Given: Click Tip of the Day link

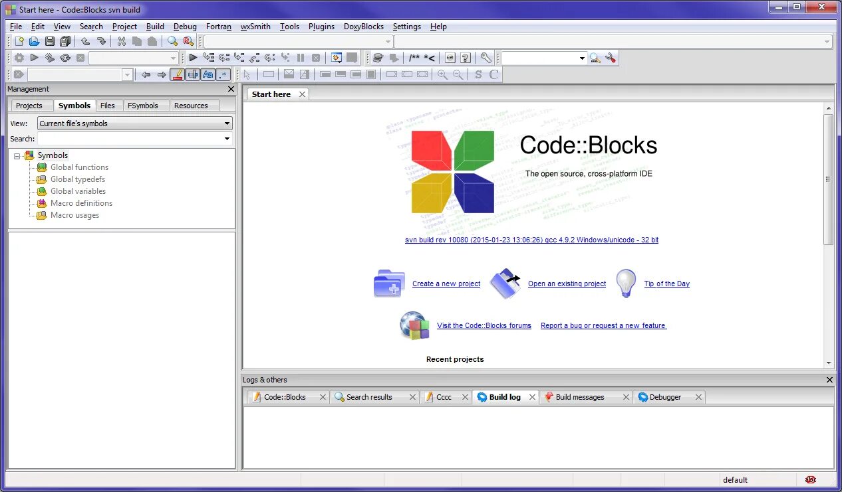Looking at the screenshot, I should 666,284.
